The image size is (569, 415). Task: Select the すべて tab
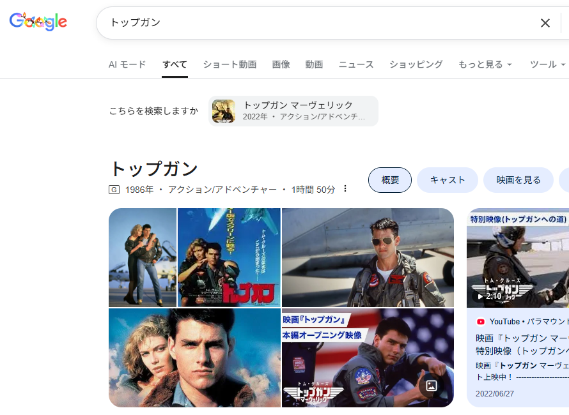[x=174, y=64]
